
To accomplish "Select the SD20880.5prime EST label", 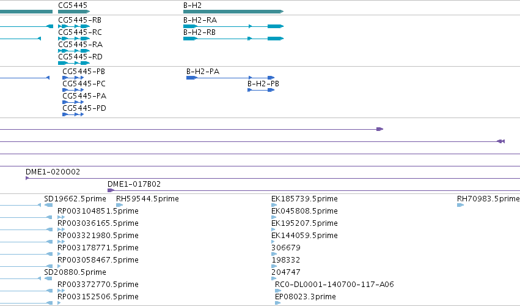I will pyautogui.click(x=75, y=272).
